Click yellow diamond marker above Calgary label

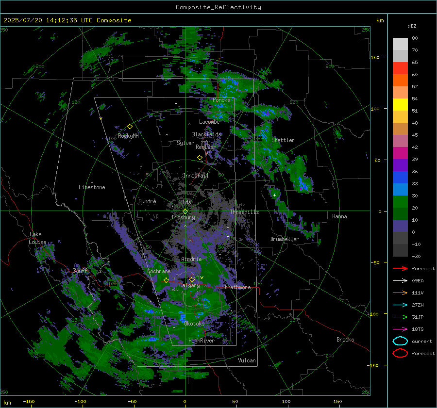click(x=192, y=279)
